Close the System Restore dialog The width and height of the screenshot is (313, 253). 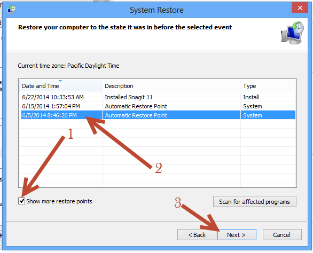(300, 8)
